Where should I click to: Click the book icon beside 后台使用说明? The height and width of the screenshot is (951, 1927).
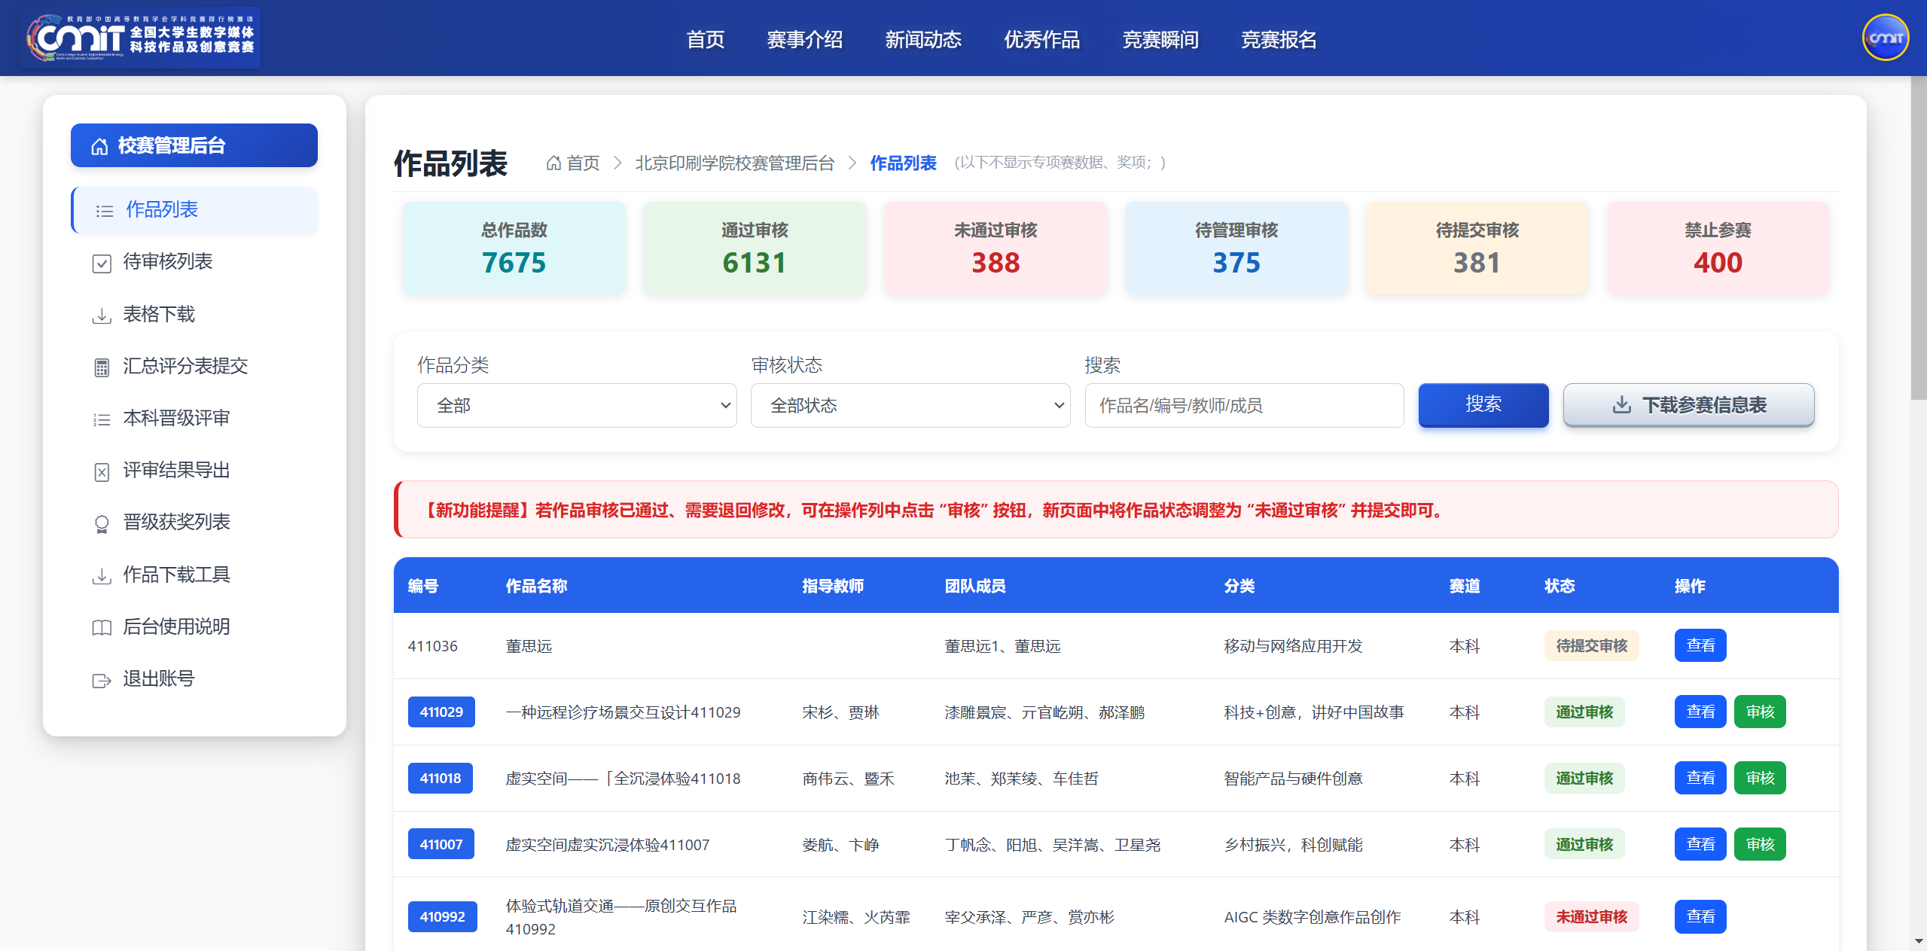102,627
